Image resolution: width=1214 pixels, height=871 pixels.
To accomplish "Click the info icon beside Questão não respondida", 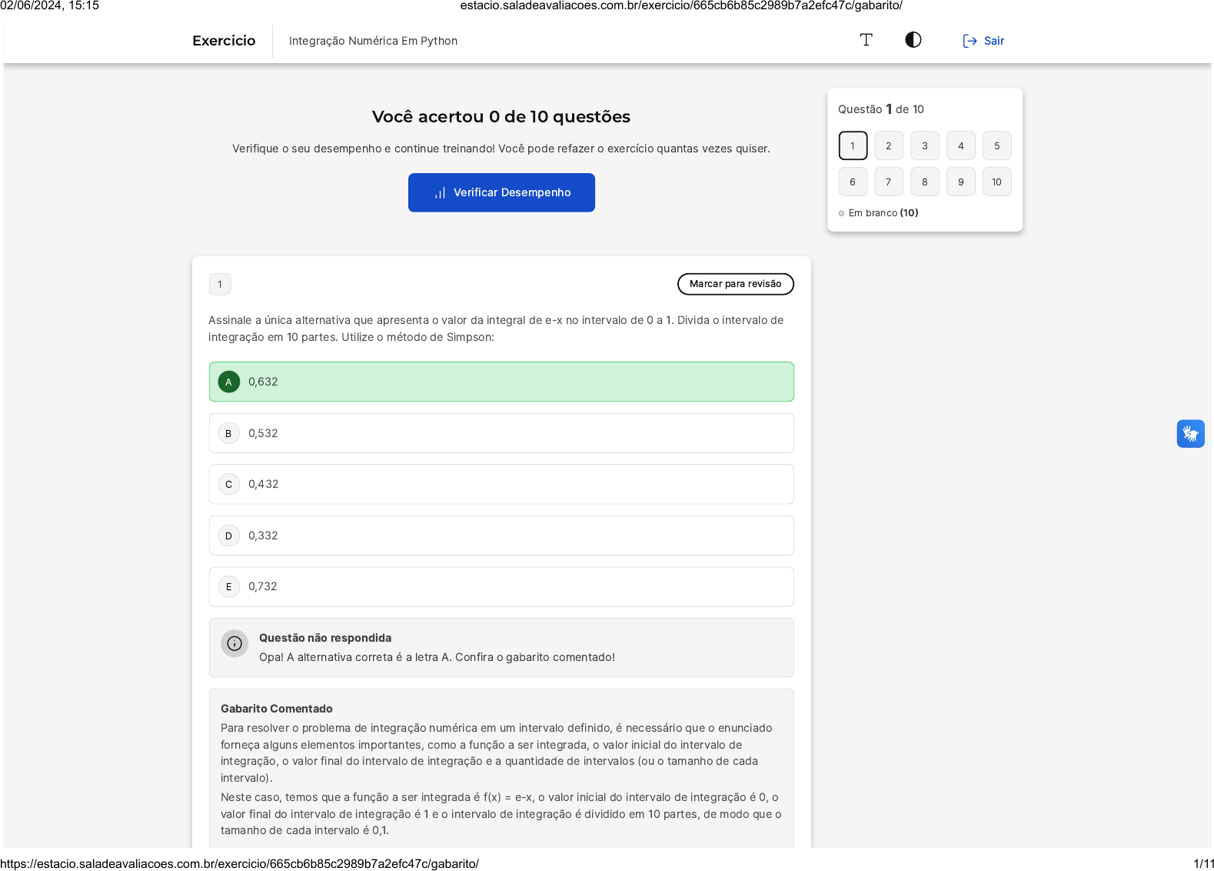I will [234, 644].
